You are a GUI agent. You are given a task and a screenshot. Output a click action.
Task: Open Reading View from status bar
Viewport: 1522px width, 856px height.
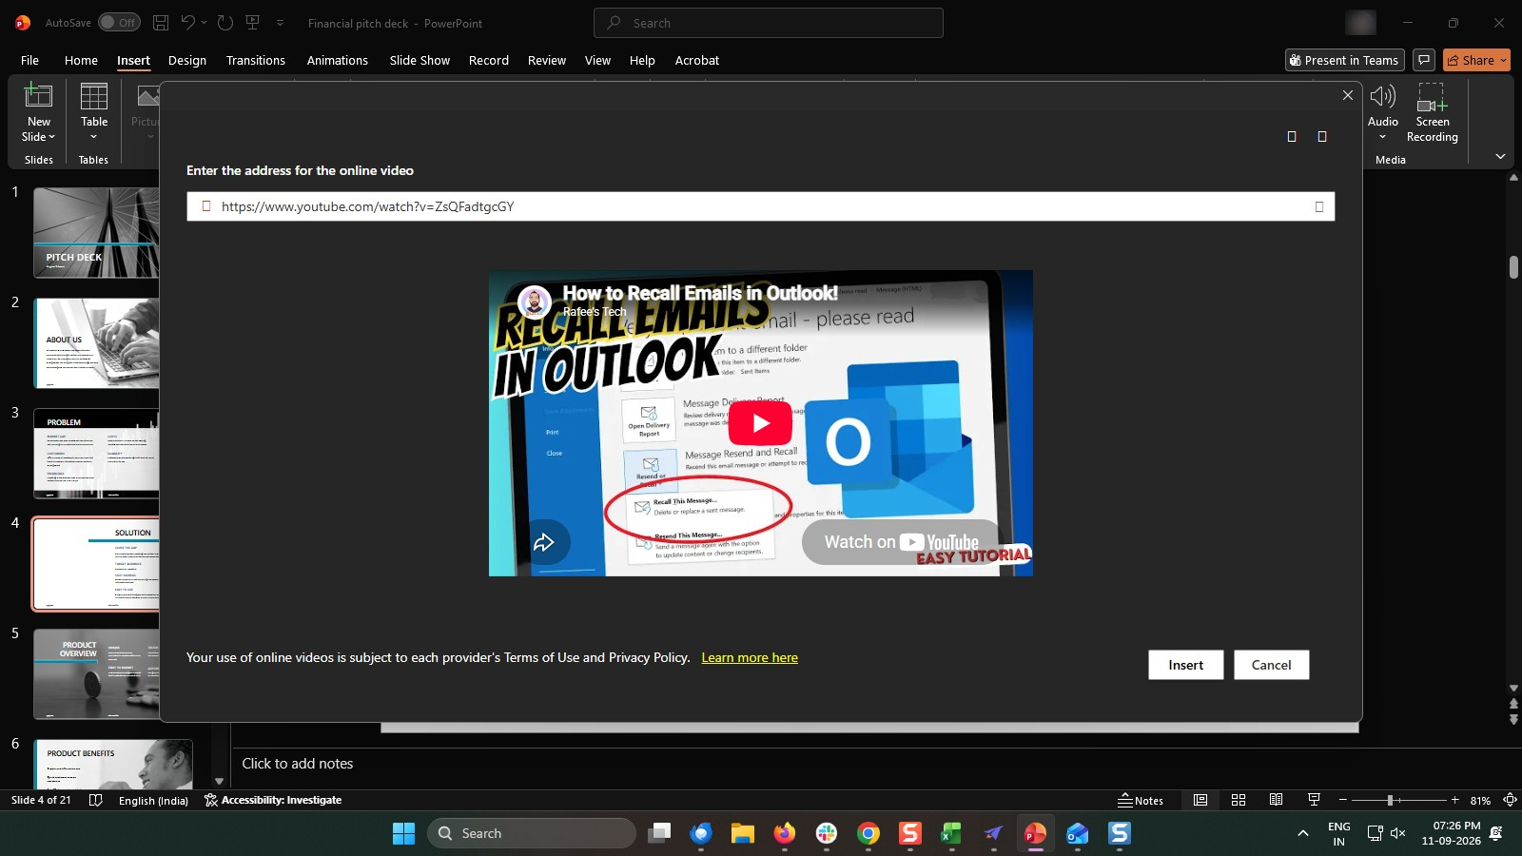tap(1276, 801)
